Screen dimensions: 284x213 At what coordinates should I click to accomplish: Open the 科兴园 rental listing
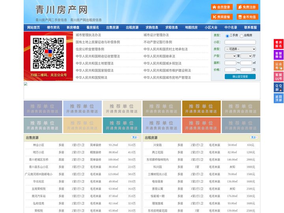(157, 167)
